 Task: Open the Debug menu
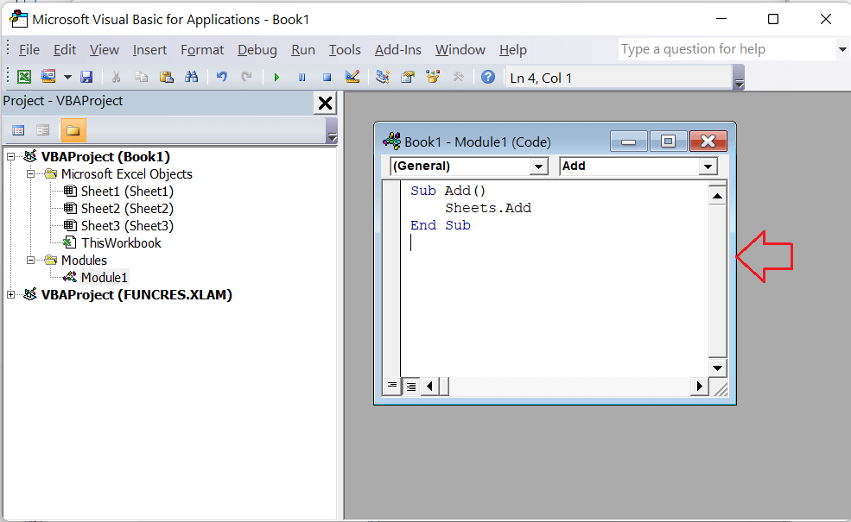[257, 50]
